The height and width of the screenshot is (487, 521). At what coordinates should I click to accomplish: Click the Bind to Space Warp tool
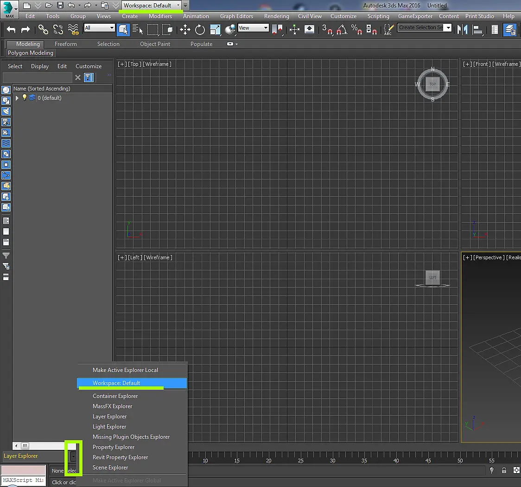tap(73, 29)
